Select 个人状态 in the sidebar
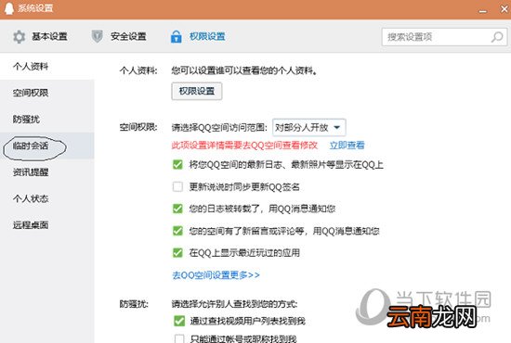Viewport: 511px width, 343px height. point(47,198)
